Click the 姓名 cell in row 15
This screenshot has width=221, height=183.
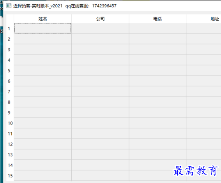click(x=43, y=176)
